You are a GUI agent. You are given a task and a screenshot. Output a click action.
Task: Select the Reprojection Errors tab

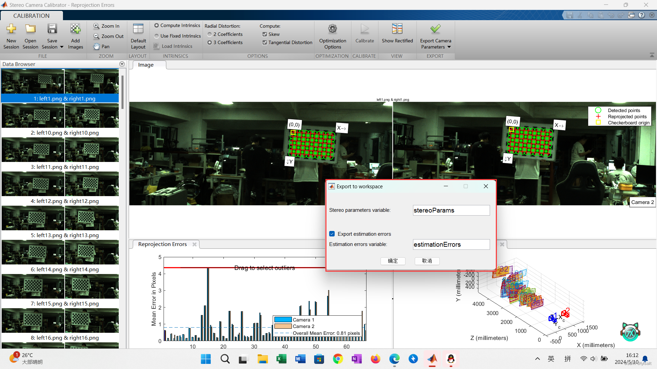(162, 244)
